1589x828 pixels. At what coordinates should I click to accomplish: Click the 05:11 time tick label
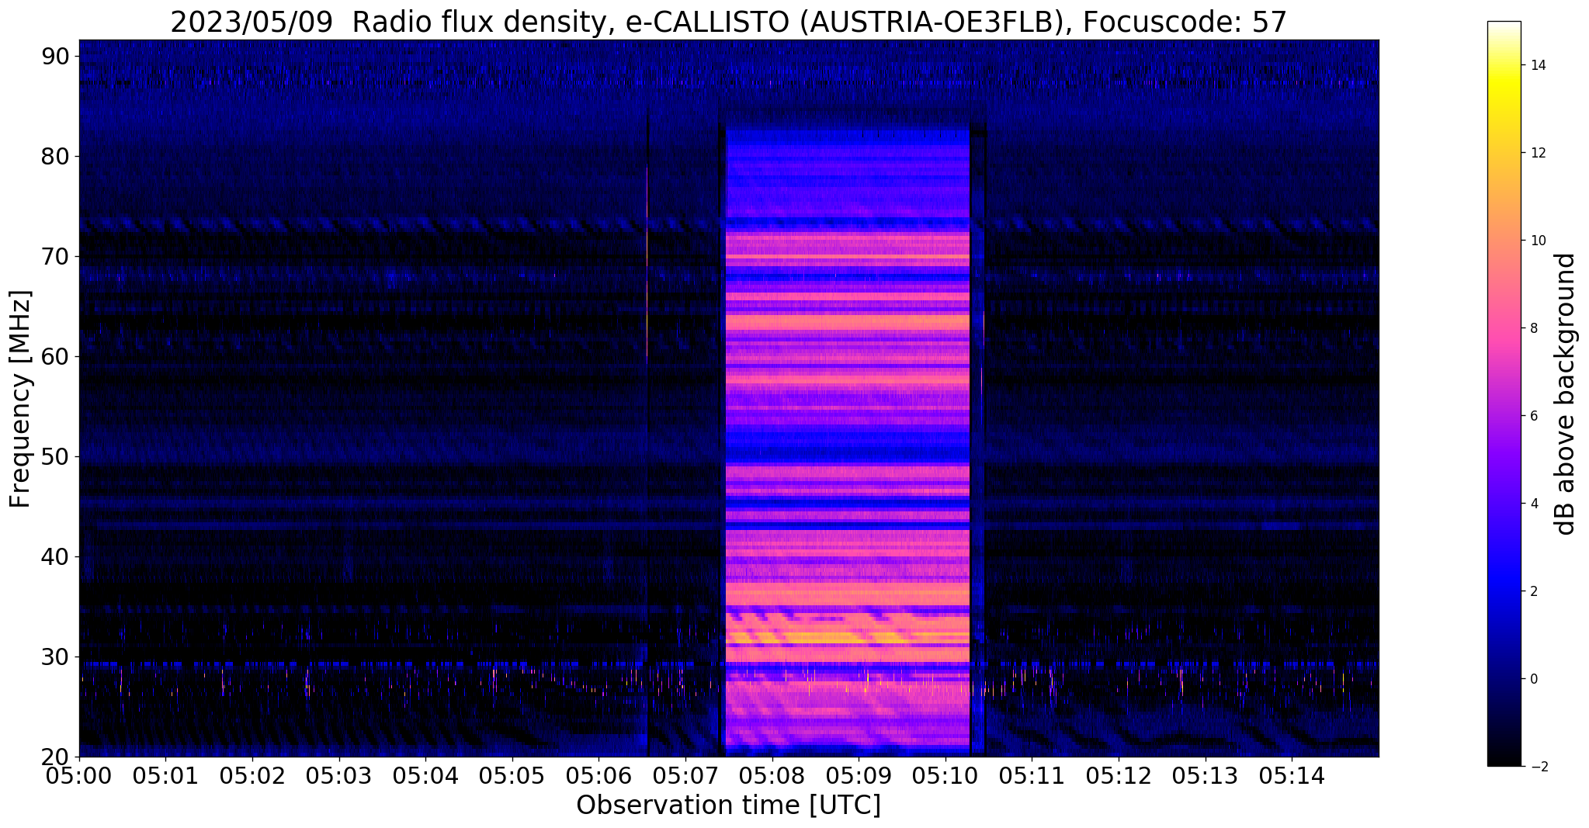pos(1032,776)
